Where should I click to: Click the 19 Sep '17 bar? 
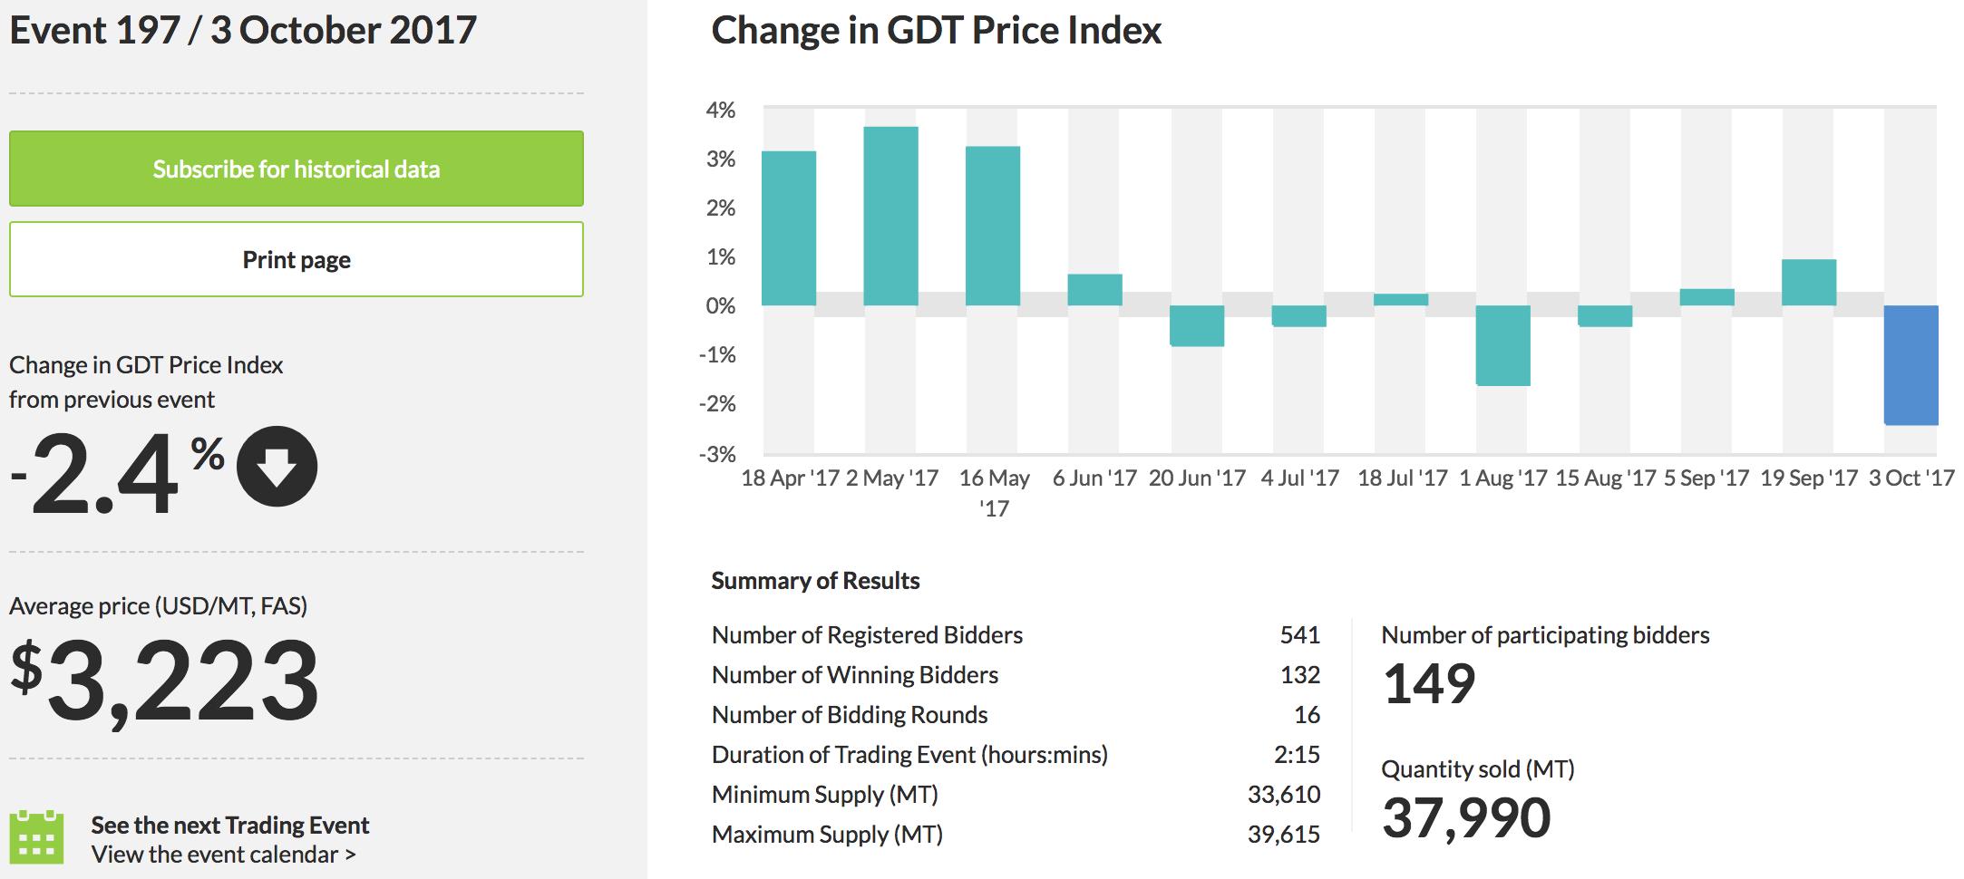(1808, 283)
